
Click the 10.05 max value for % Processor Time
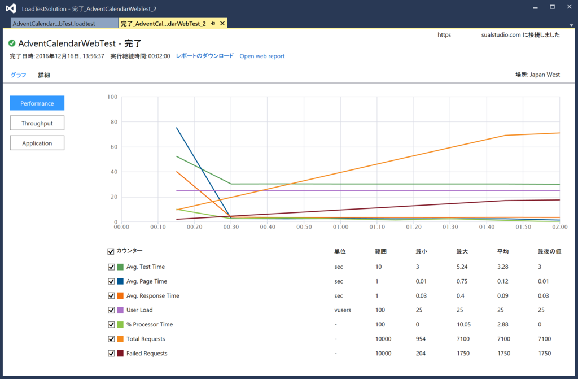464,324
